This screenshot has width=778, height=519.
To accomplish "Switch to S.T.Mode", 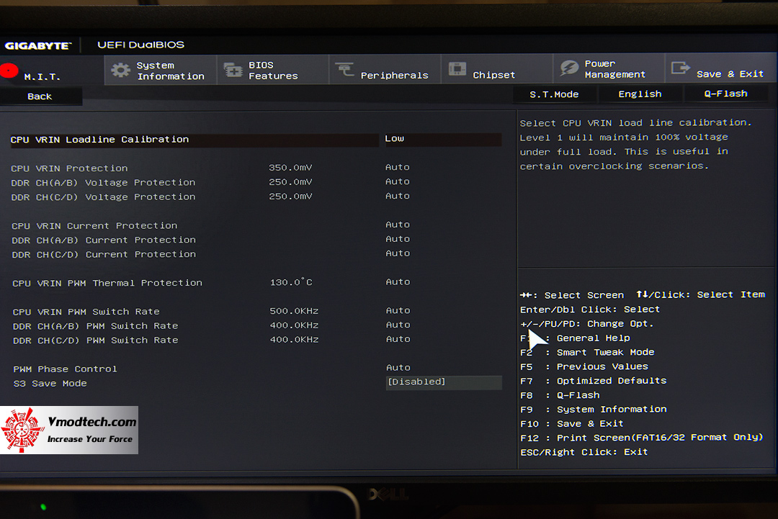I will 554,94.
